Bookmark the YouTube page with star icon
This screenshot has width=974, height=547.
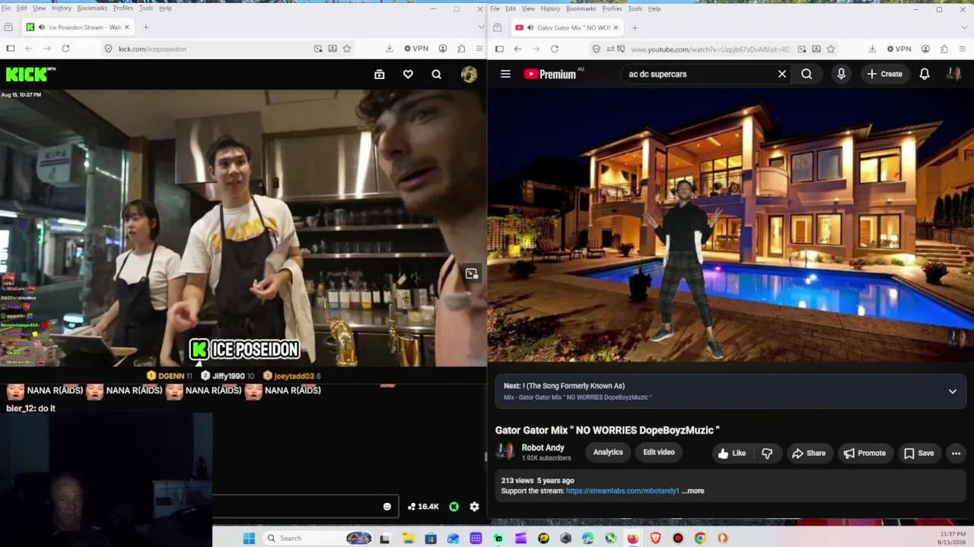click(x=831, y=49)
